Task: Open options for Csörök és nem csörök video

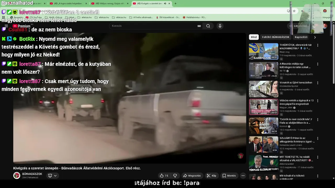Action: pos(318,120)
